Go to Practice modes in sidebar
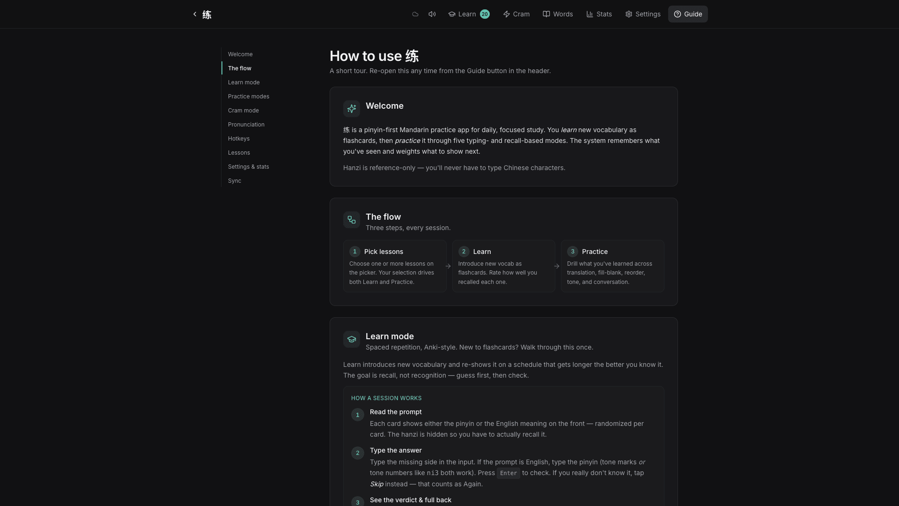The width and height of the screenshot is (899, 506). coord(249,97)
